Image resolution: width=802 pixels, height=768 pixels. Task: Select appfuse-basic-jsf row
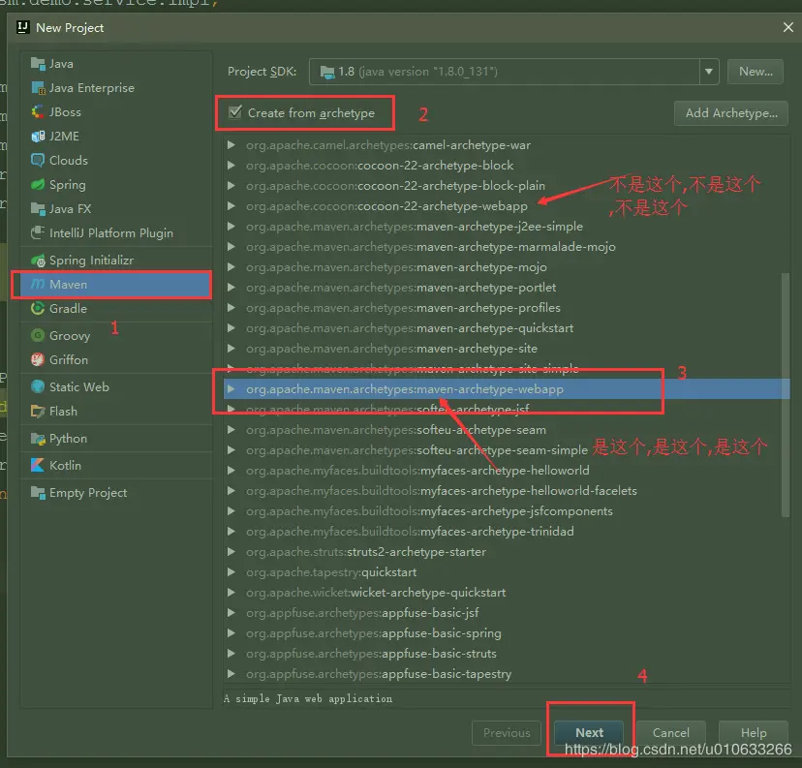[x=507, y=612]
